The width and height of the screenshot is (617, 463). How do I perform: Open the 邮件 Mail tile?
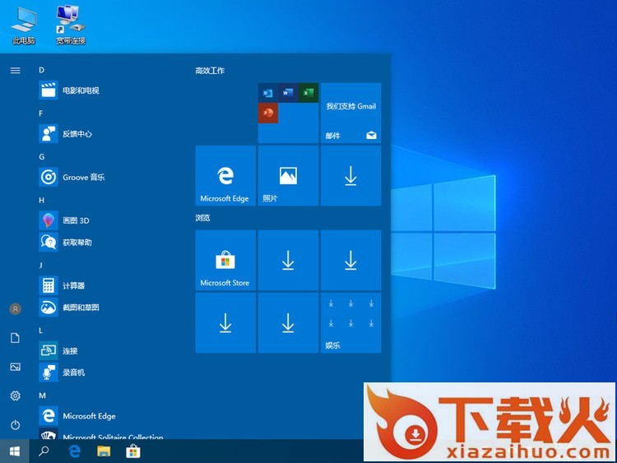(350, 113)
